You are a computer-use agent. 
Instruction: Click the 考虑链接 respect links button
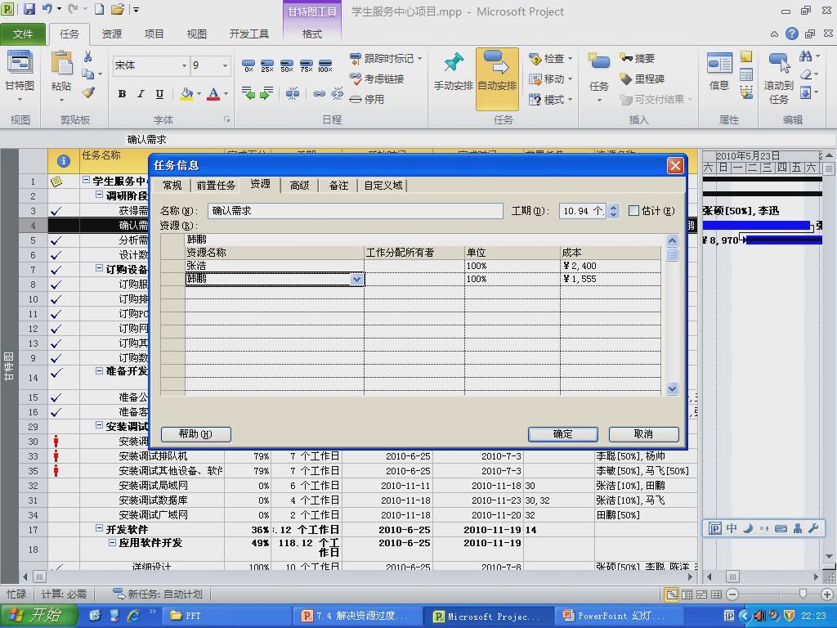377,79
